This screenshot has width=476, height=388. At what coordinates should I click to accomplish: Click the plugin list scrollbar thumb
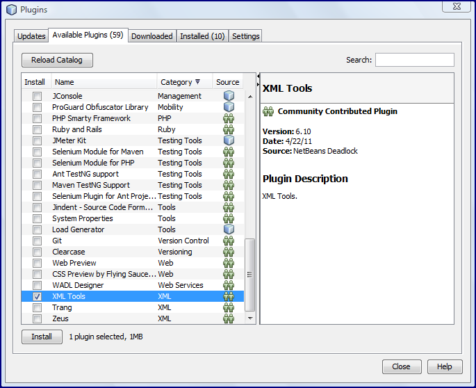250,275
